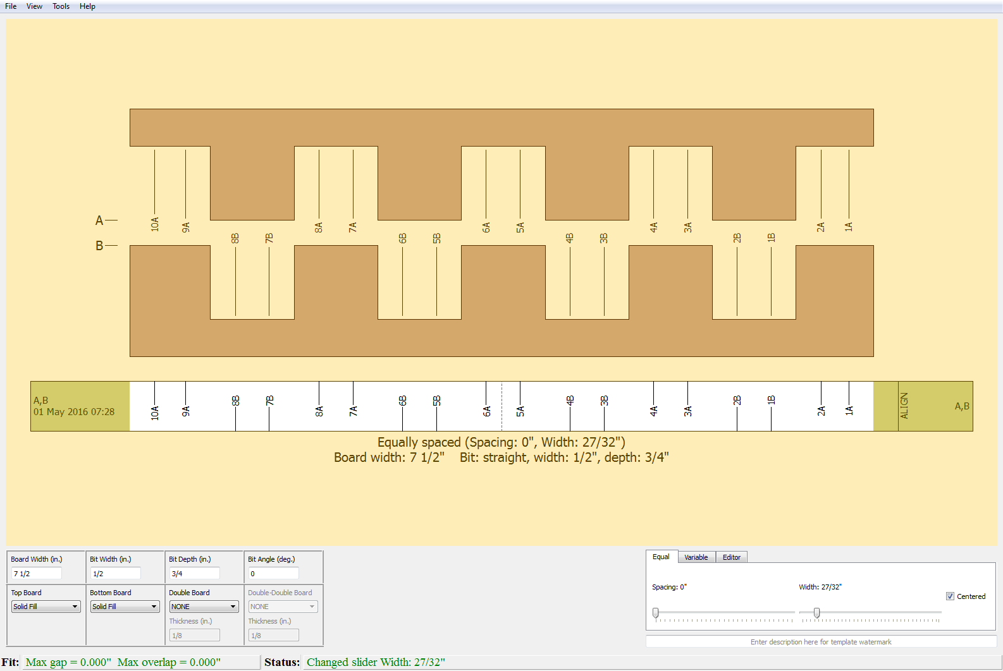The height and width of the screenshot is (671, 1003).
Task: Click the 10A cut mark on template strip
Action: click(x=155, y=413)
